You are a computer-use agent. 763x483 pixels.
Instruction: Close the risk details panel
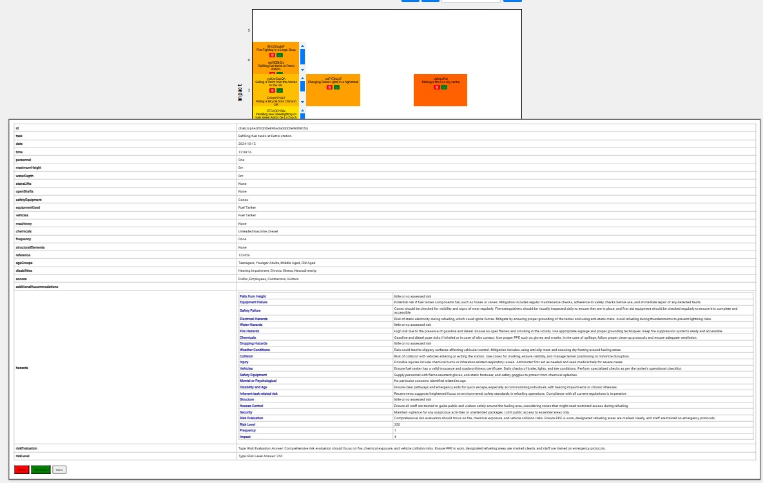coord(59,469)
